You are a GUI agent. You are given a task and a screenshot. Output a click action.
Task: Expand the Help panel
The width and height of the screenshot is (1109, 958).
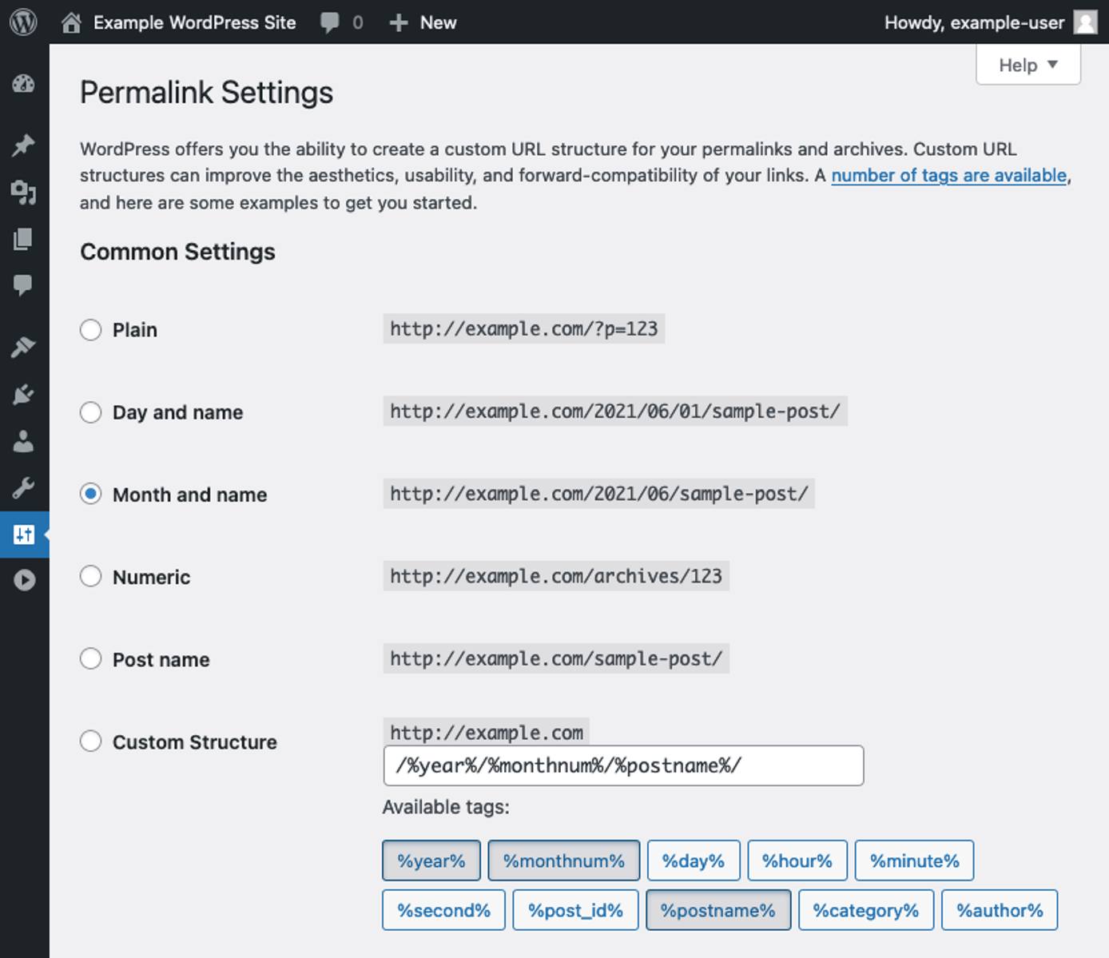(x=1028, y=65)
